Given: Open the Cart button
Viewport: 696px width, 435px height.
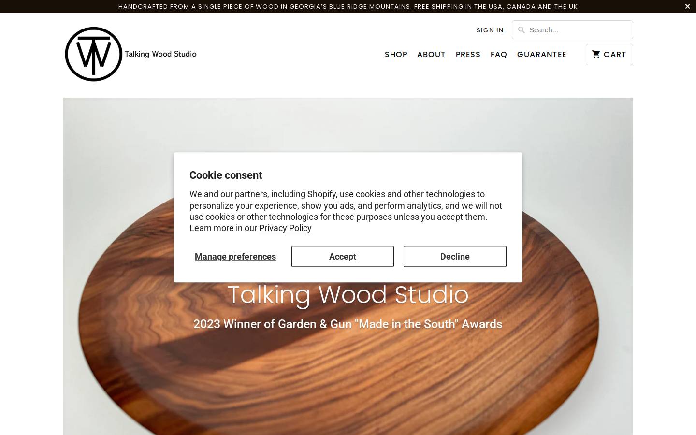Looking at the screenshot, I should (609, 55).
